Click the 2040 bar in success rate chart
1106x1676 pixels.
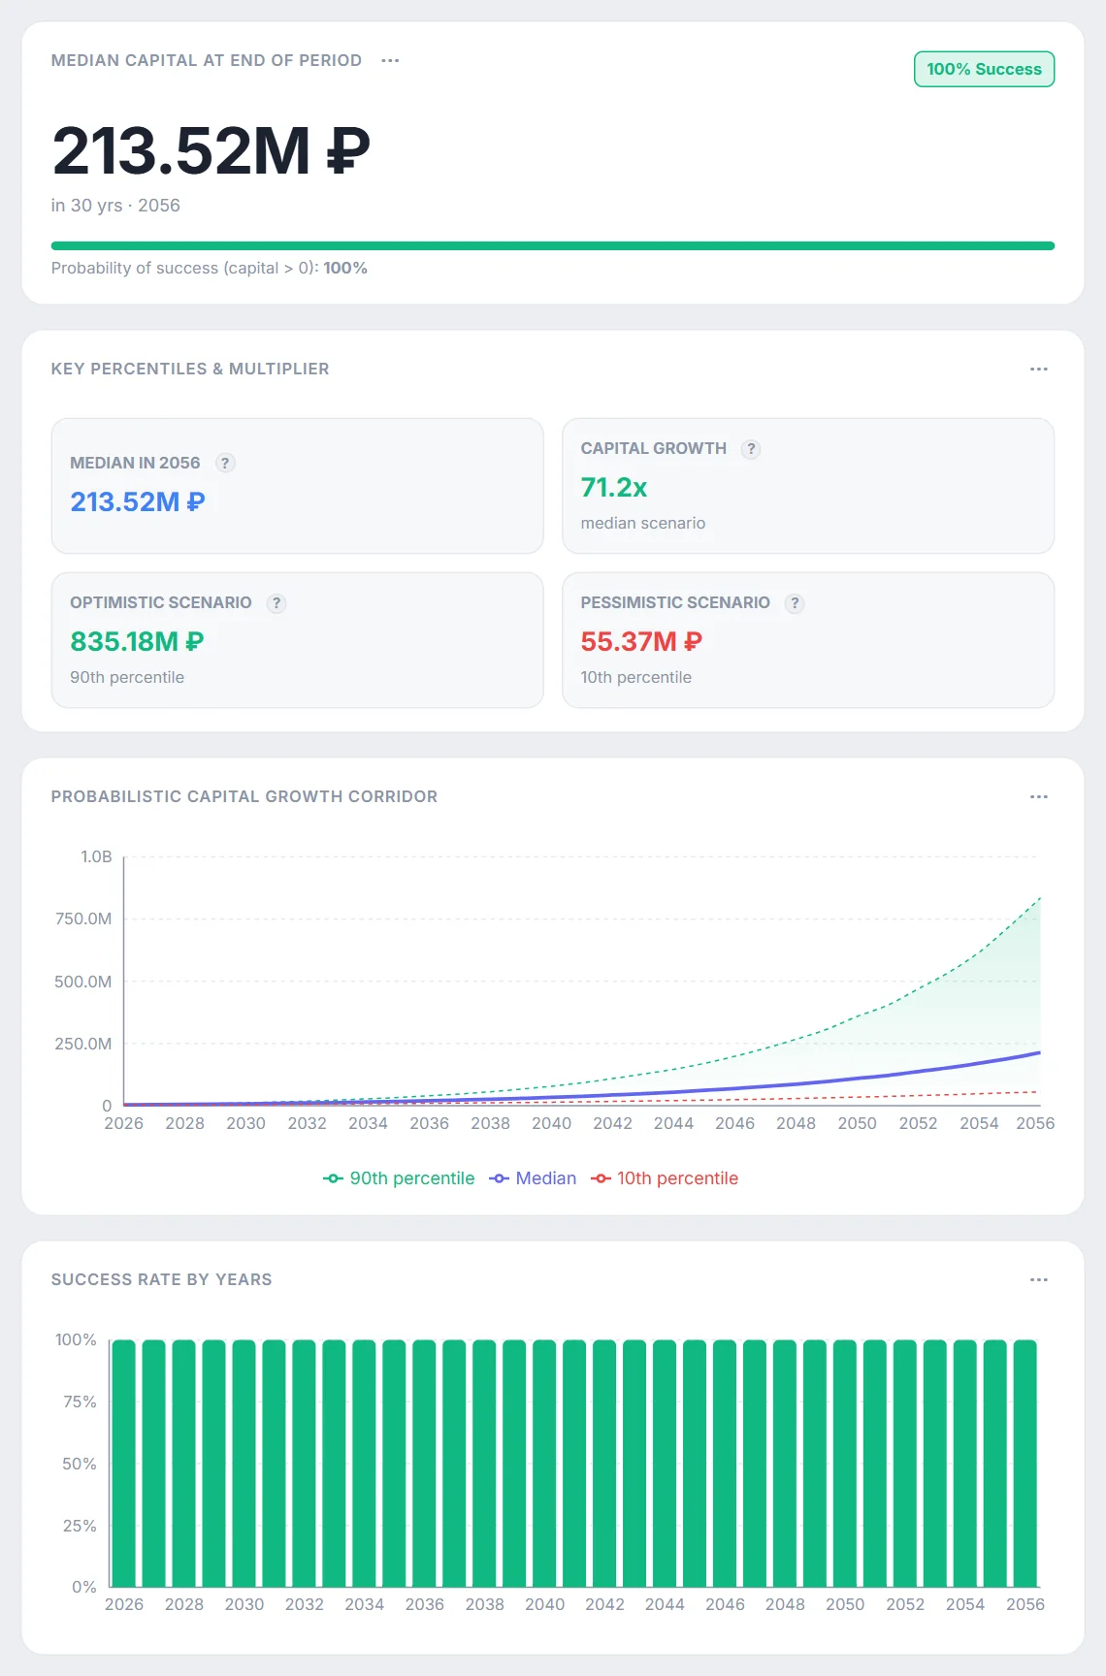pos(544,1464)
